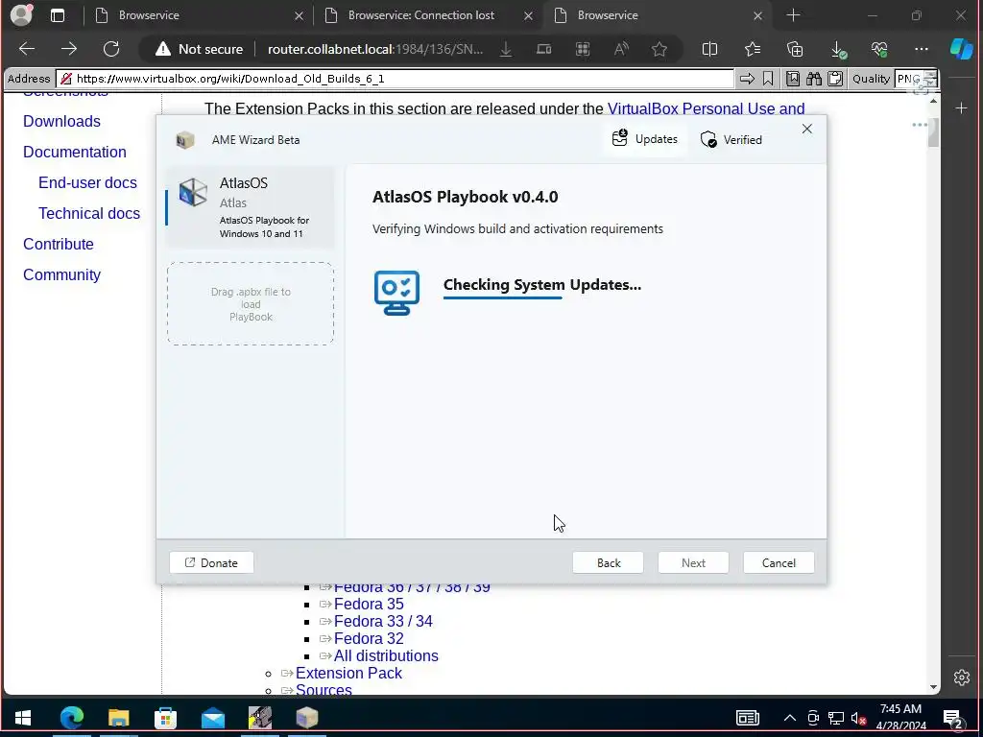Open the Not secure site info warning
Viewport: 983px width, 737px height.
pyautogui.click(x=200, y=49)
